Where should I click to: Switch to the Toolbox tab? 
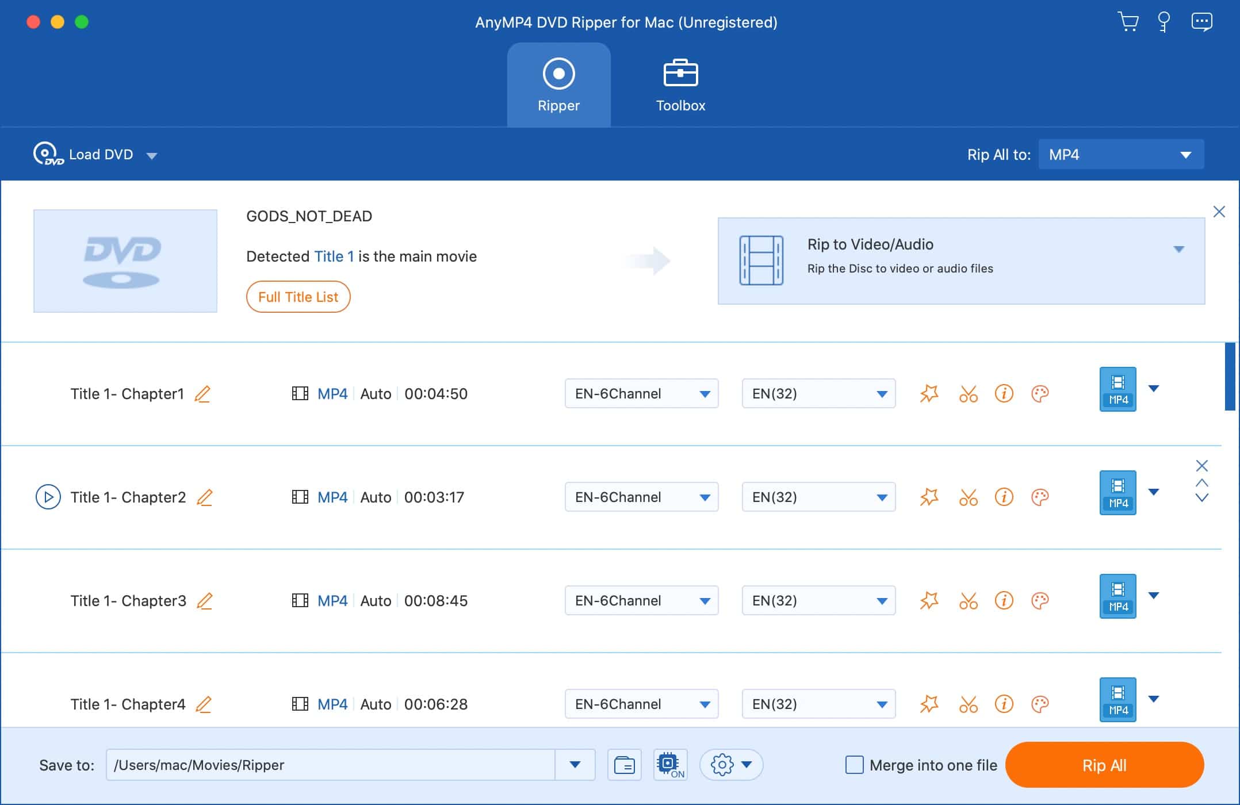coord(680,85)
